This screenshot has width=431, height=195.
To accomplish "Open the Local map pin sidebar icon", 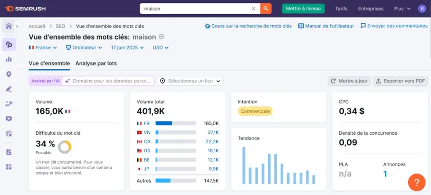I will [x=9, y=74].
